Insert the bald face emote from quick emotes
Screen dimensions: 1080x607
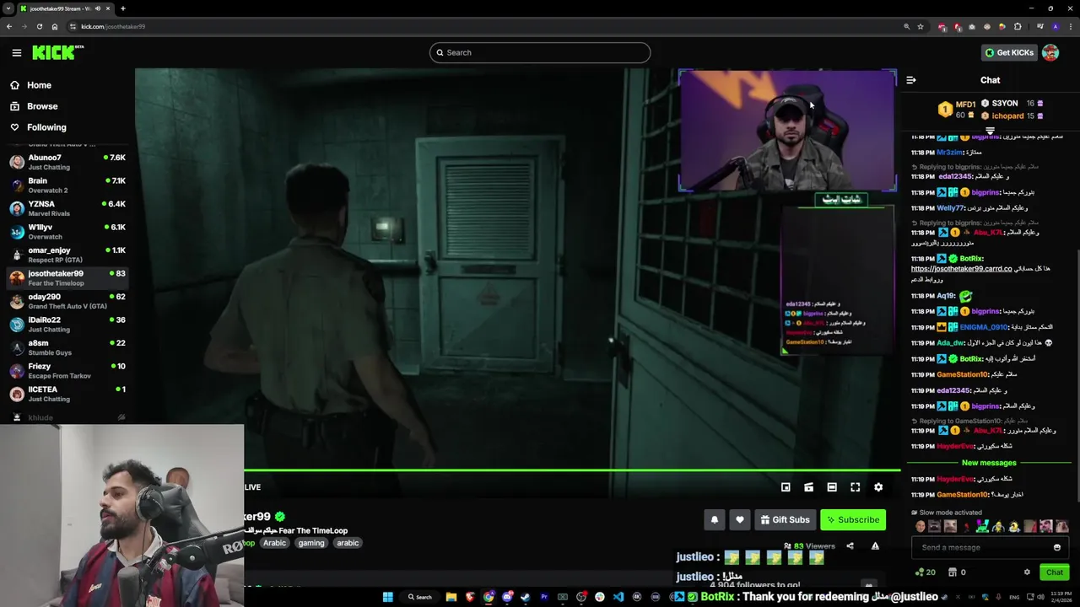pyautogui.click(x=920, y=527)
